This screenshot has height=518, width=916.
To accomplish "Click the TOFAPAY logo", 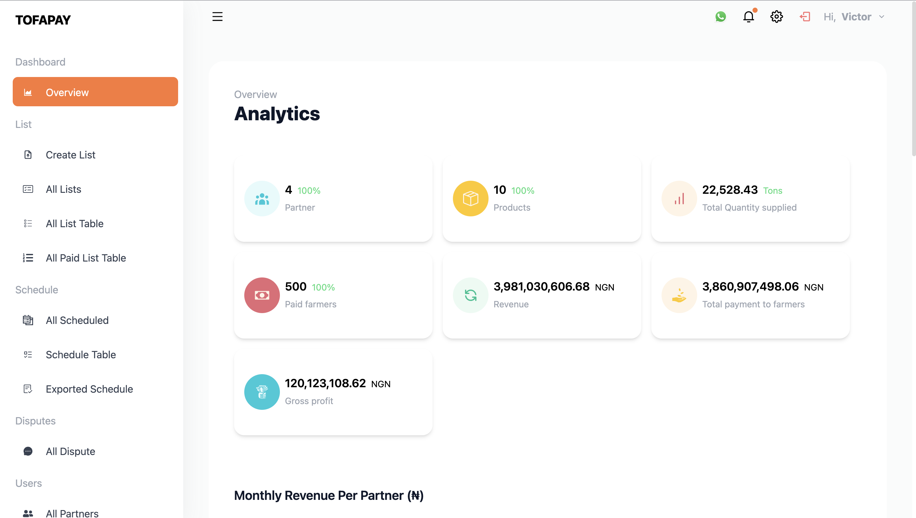I will (x=43, y=20).
